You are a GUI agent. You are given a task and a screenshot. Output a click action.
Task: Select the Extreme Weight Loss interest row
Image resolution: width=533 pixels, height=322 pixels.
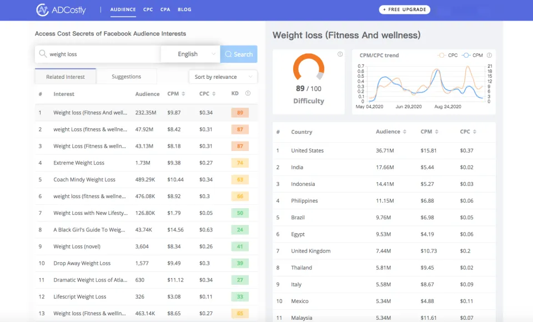coord(79,163)
